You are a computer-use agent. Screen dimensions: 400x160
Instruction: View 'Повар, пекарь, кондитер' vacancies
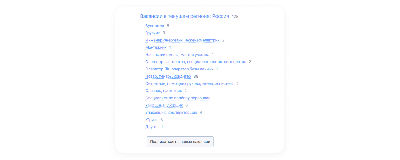[168, 76]
